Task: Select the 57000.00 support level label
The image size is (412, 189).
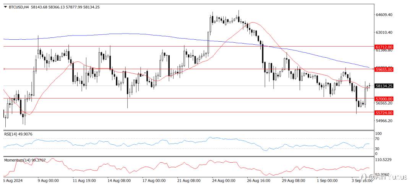Action: [x=384, y=99]
